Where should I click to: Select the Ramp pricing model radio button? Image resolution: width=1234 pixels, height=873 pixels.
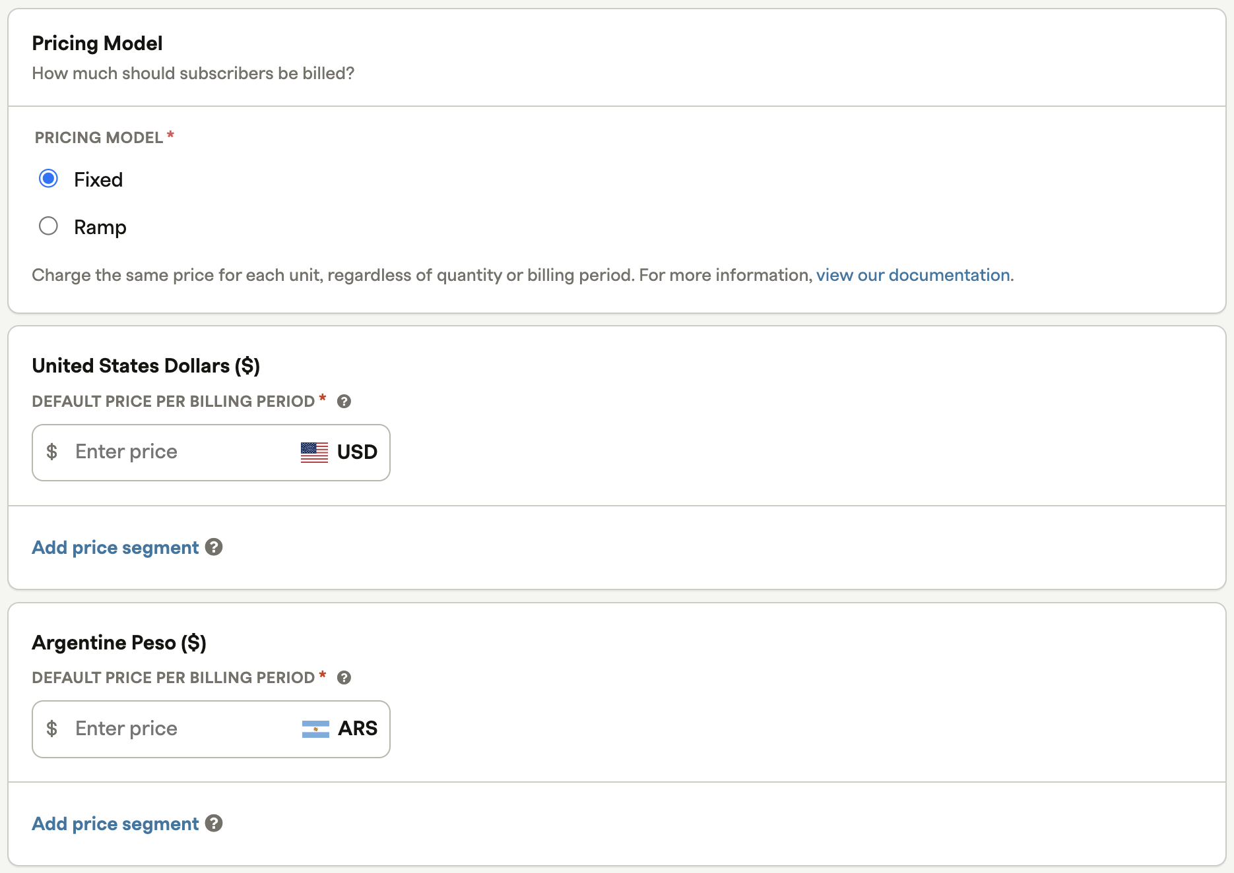click(48, 226)
